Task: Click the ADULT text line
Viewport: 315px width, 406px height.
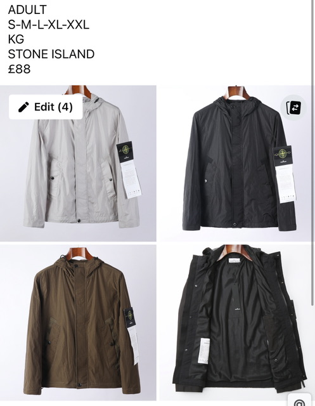Action: click(x=27, y=10)
